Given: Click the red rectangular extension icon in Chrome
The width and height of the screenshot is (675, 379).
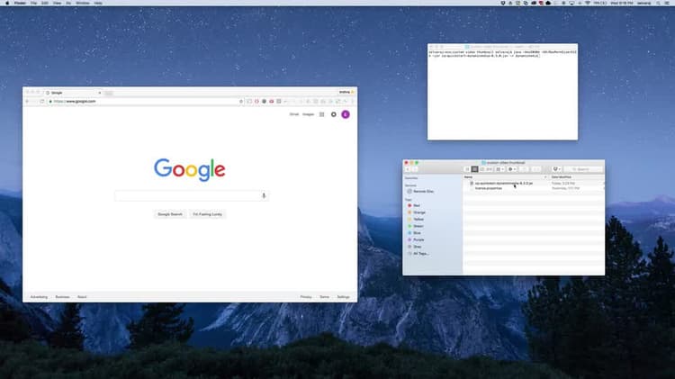Looking at the screenshot, I should coord(271,101).
